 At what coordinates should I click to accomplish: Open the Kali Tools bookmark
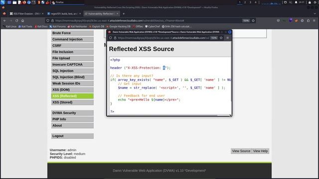[x=25, y=26]
